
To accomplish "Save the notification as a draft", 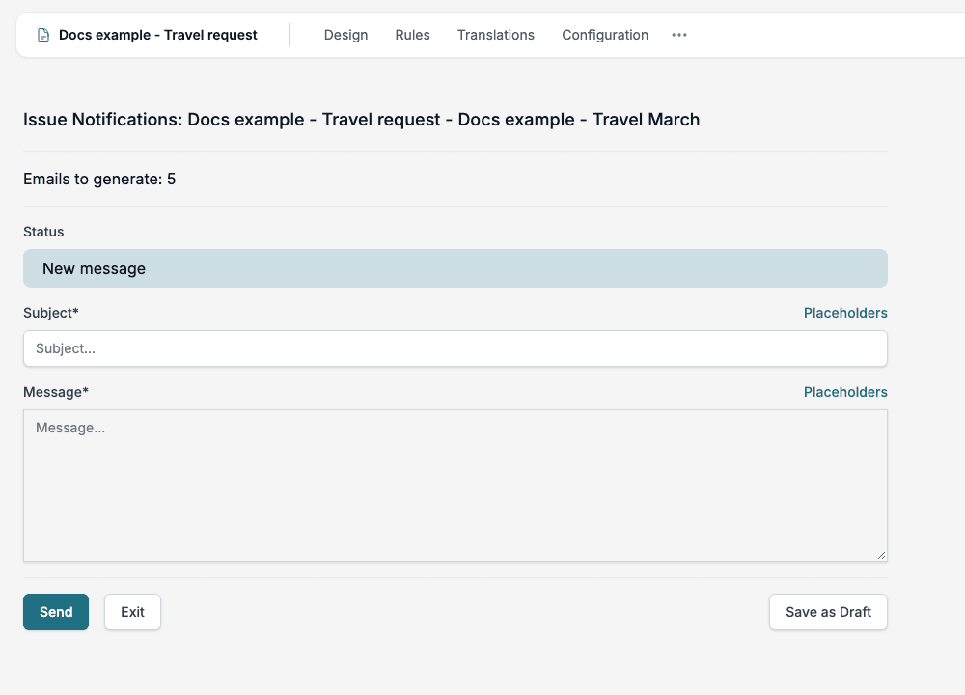I will pos(828,612).
